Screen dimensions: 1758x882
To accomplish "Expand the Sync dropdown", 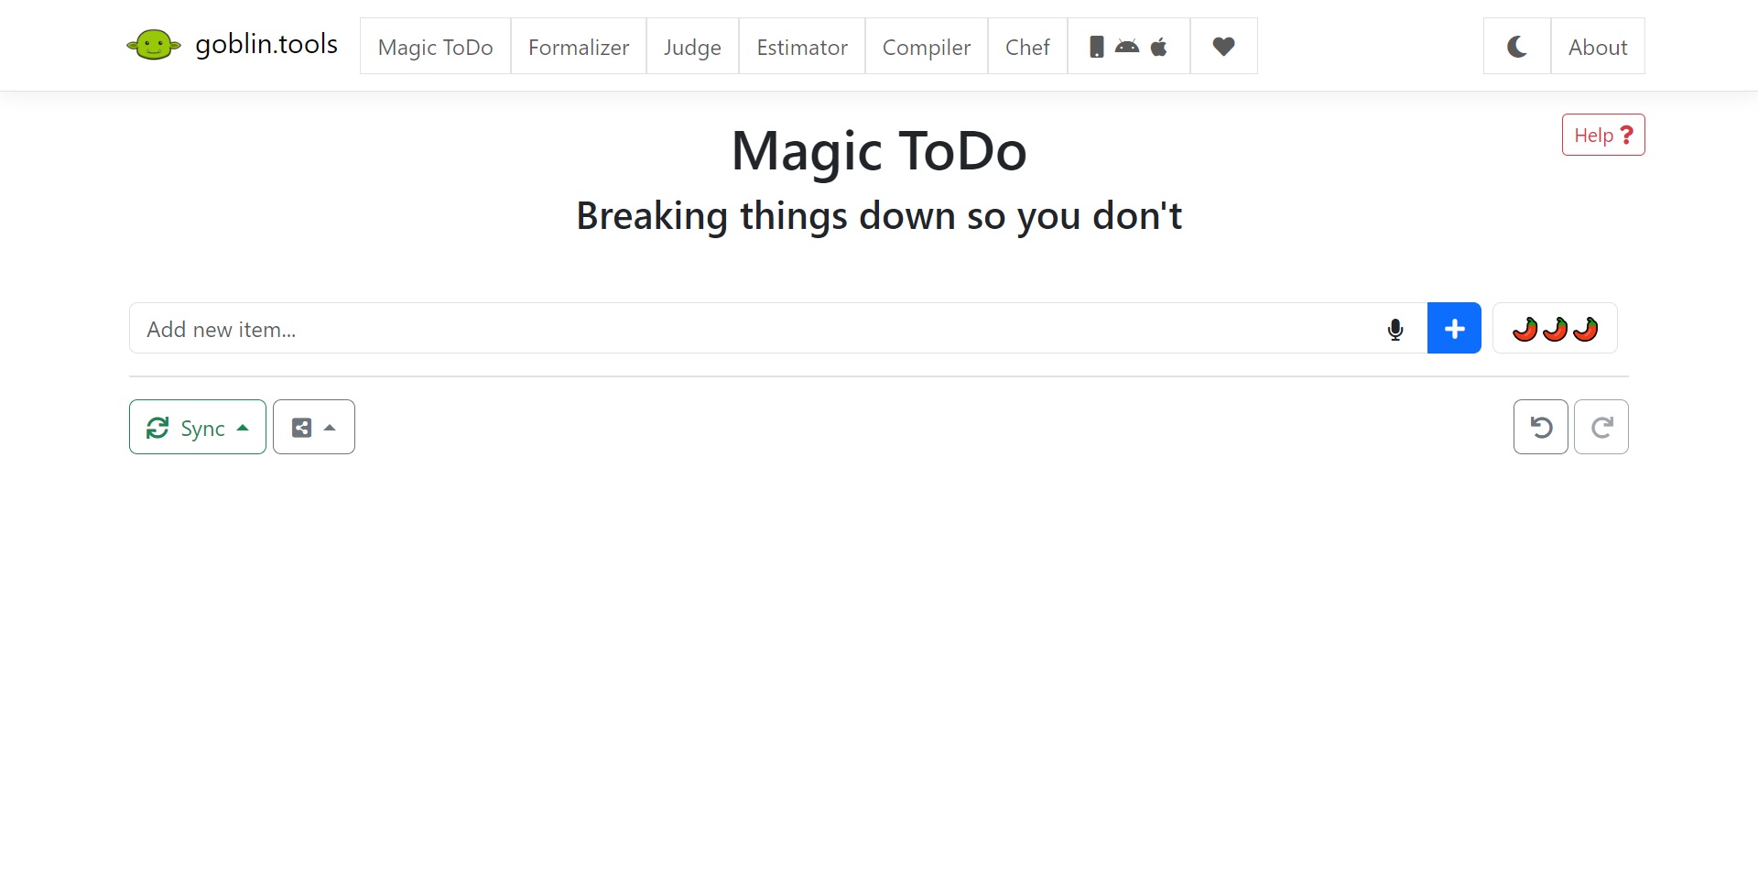I will tap(198, 427).
